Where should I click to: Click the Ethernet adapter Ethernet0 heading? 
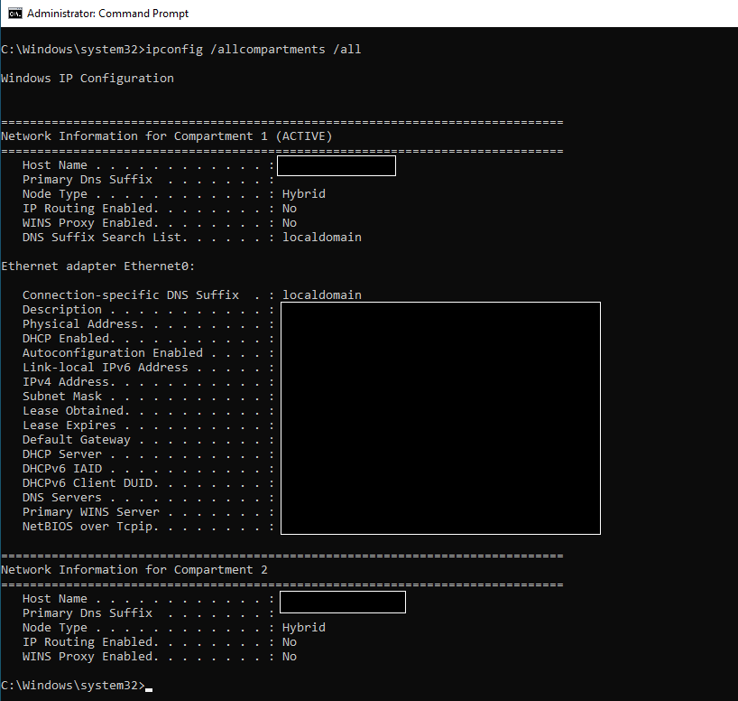click(x=98, y=266)
